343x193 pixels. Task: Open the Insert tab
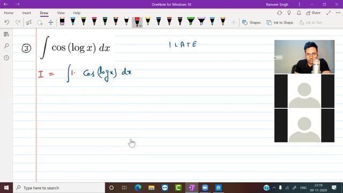click(x=26, y=13)
